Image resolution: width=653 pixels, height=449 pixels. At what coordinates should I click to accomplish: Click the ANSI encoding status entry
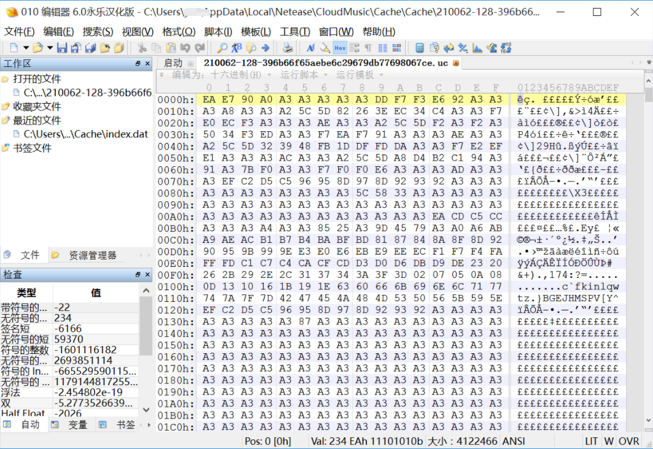coord(514,442)
